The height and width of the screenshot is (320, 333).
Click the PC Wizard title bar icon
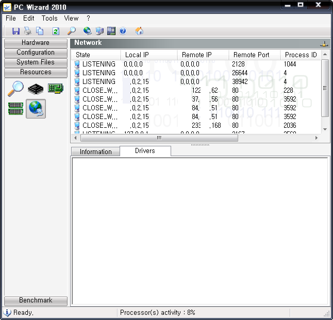7,7
